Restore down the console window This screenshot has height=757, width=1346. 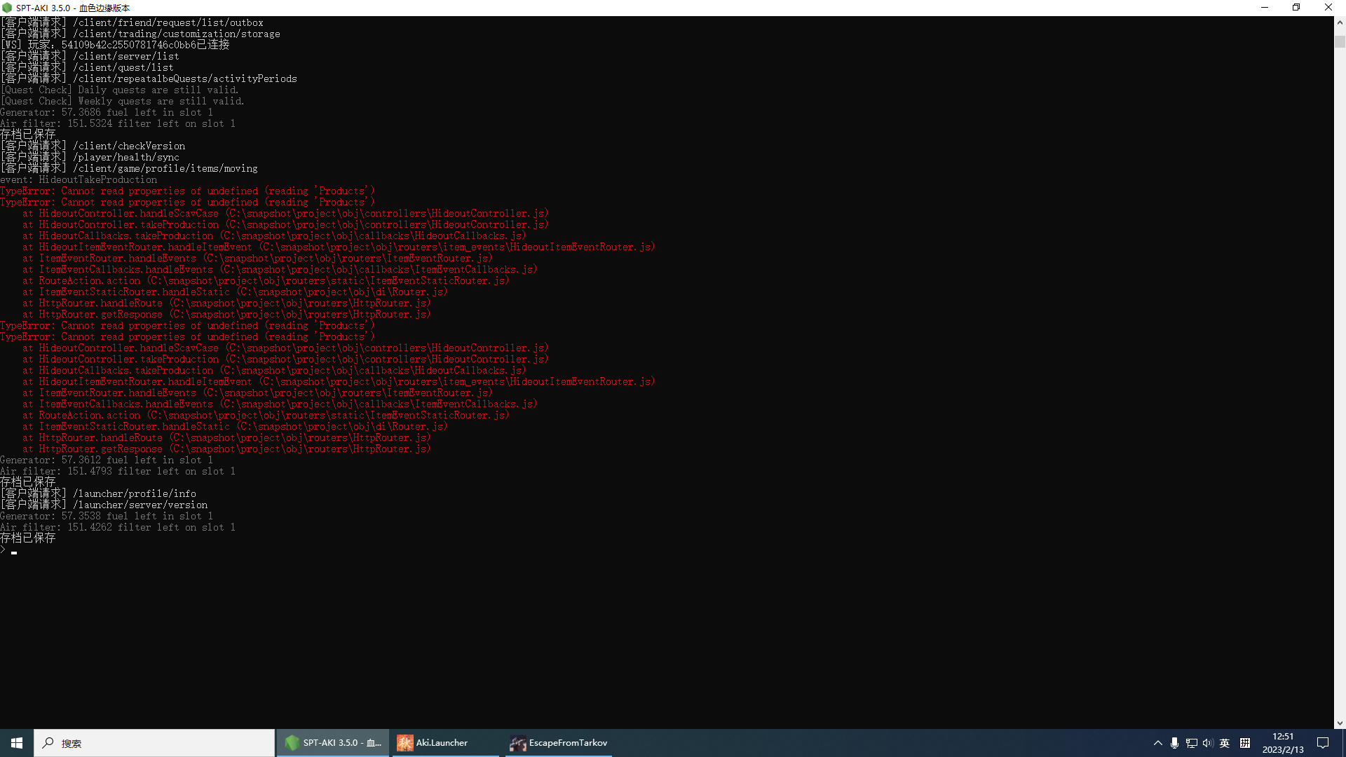[1296, 8]
